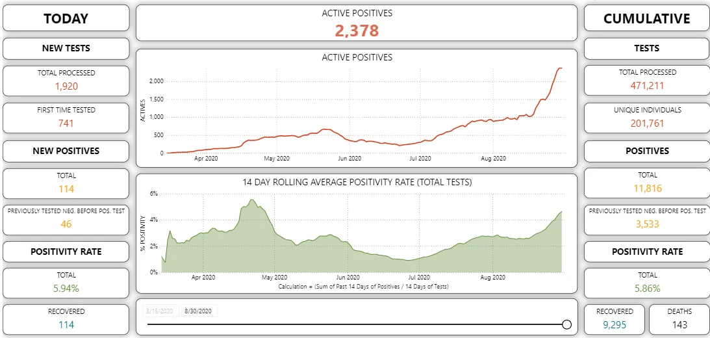
Task: Click today's Recovered 114 card
Action: tap(66, 319)
